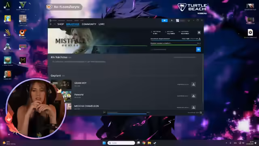Open Steam notifications bell icon
Image resolution: width=259 pixels, height=146 pixels.
(172, 21)
